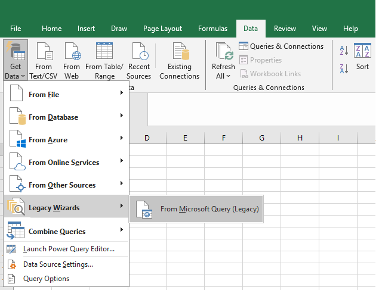
Task: Switch to the Review tab
Action: 285,29
